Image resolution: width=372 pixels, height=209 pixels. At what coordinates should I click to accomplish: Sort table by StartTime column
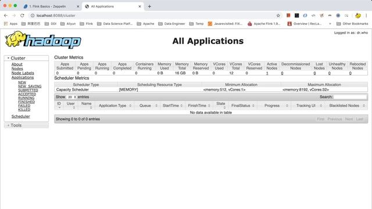[173, 106]
